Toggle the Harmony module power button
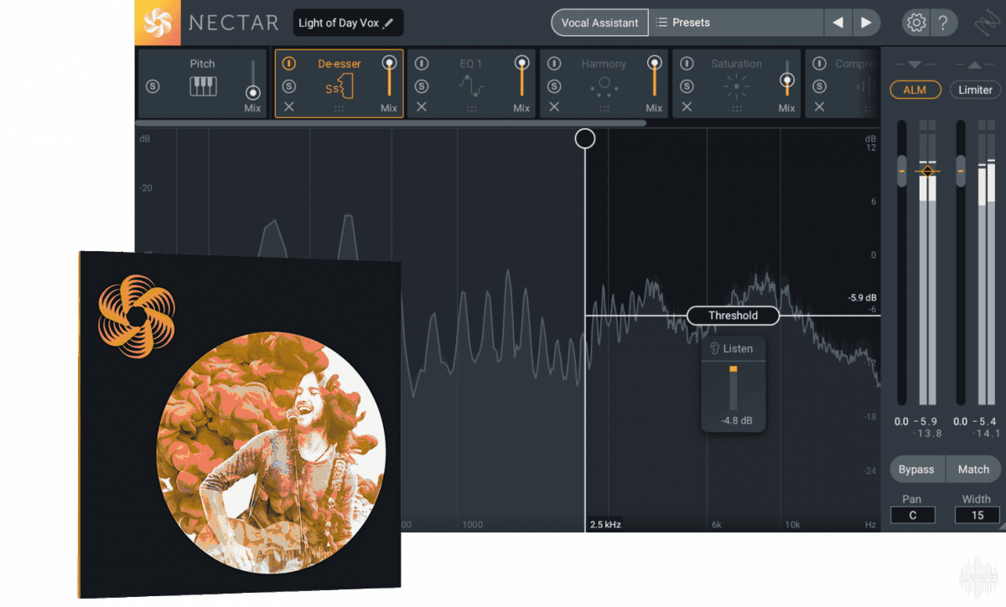Image resolution: width=1006 pixels, height=607 pixels. [554, 64]
